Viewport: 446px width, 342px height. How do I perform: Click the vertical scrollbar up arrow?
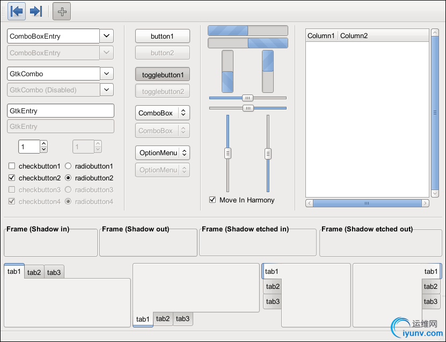tap(435, 32)
